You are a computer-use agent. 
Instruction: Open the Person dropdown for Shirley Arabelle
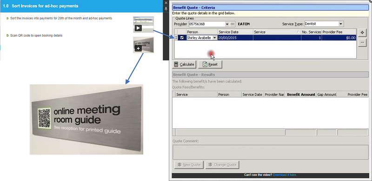click(215, 38)
